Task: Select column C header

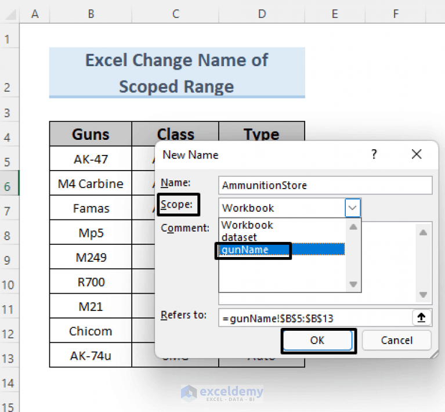Action: (x=176, y=13)
